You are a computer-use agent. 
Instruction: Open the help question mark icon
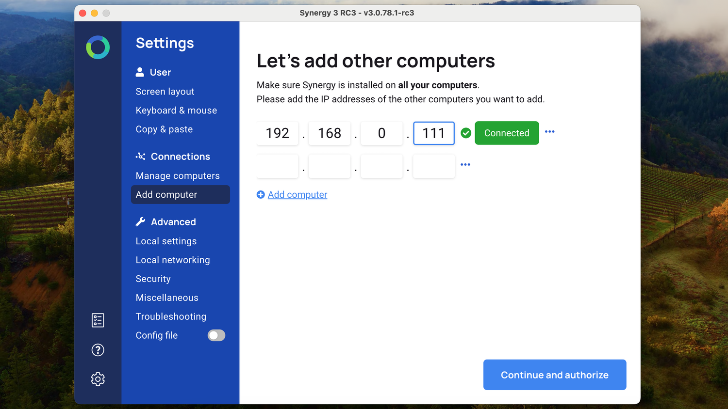(x=98, y=350)
